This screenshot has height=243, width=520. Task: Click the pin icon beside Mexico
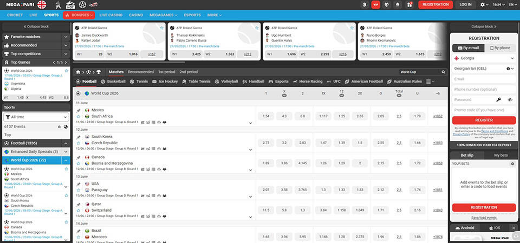pyautogui.click(x=79, y=110)
